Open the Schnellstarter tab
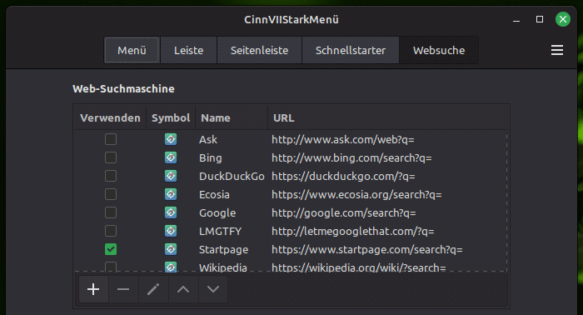583x315 pixels. [351, 50]
